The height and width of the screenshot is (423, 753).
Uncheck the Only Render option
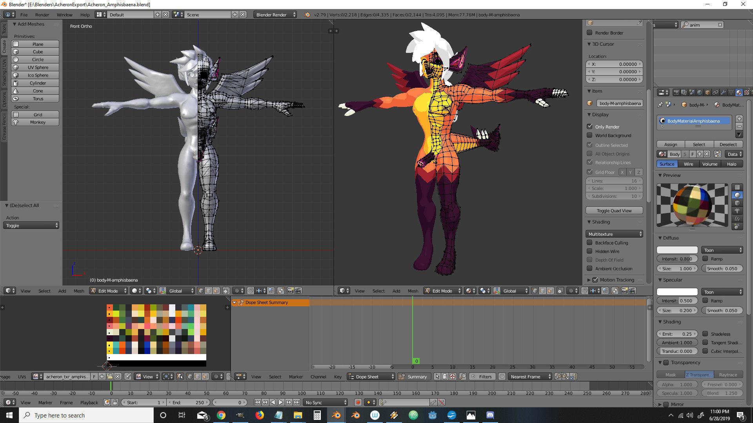[589, 127]
